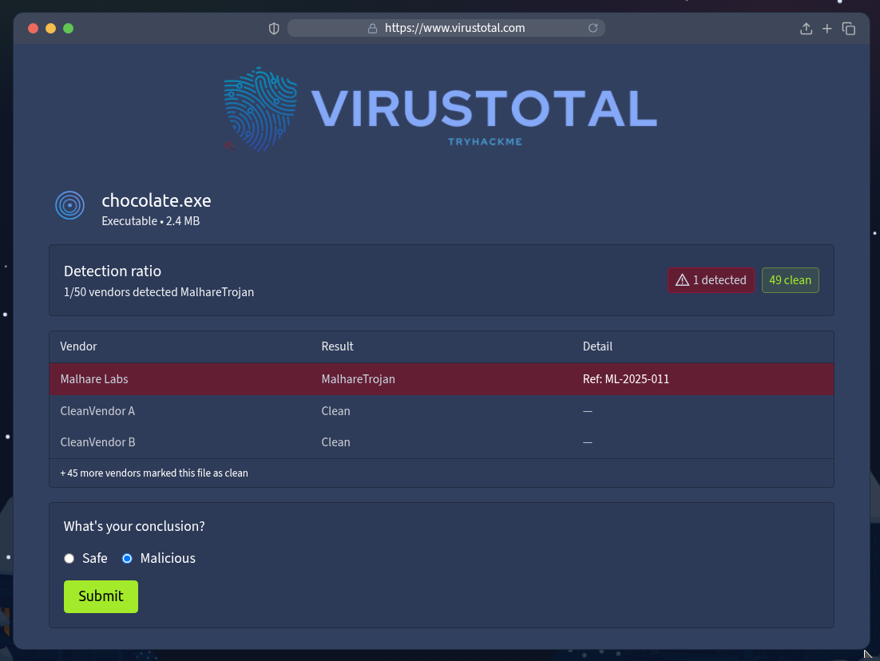Click the reload page icon
Image resolution: width=880 pixels, height=661 pixels.
coord(593,28)
